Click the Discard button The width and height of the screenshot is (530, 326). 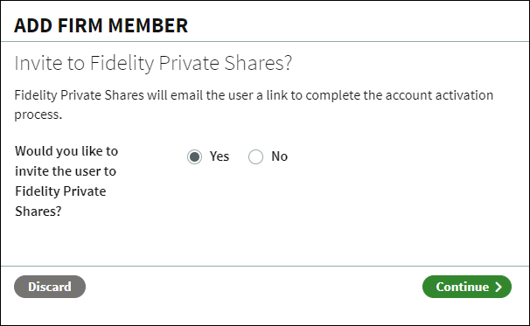click(50, 287)
